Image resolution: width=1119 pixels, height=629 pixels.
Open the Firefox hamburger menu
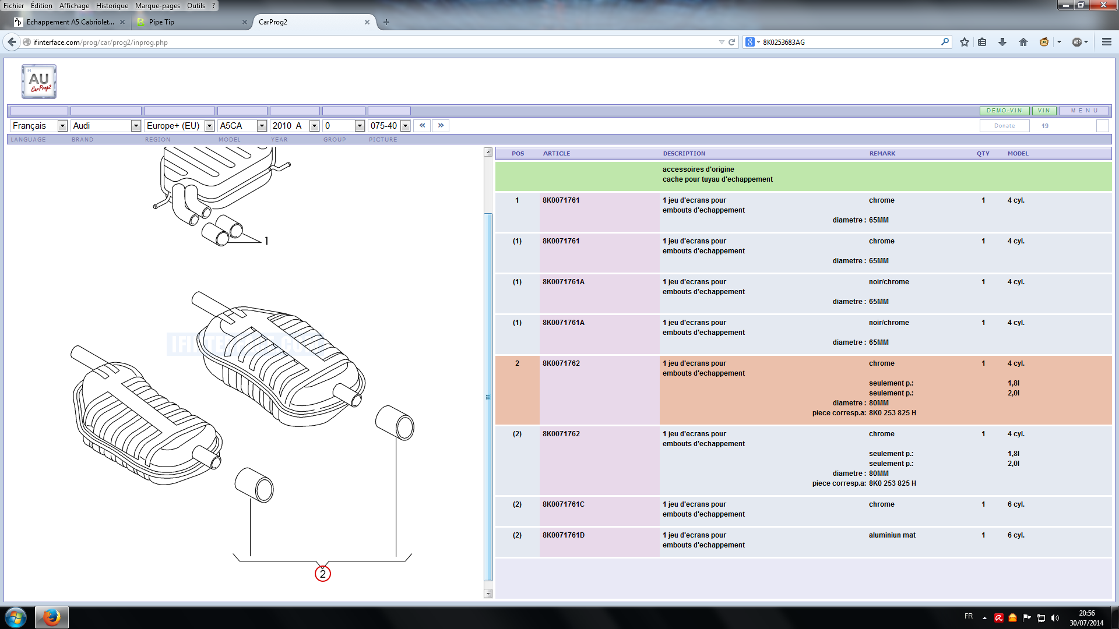1106,42
